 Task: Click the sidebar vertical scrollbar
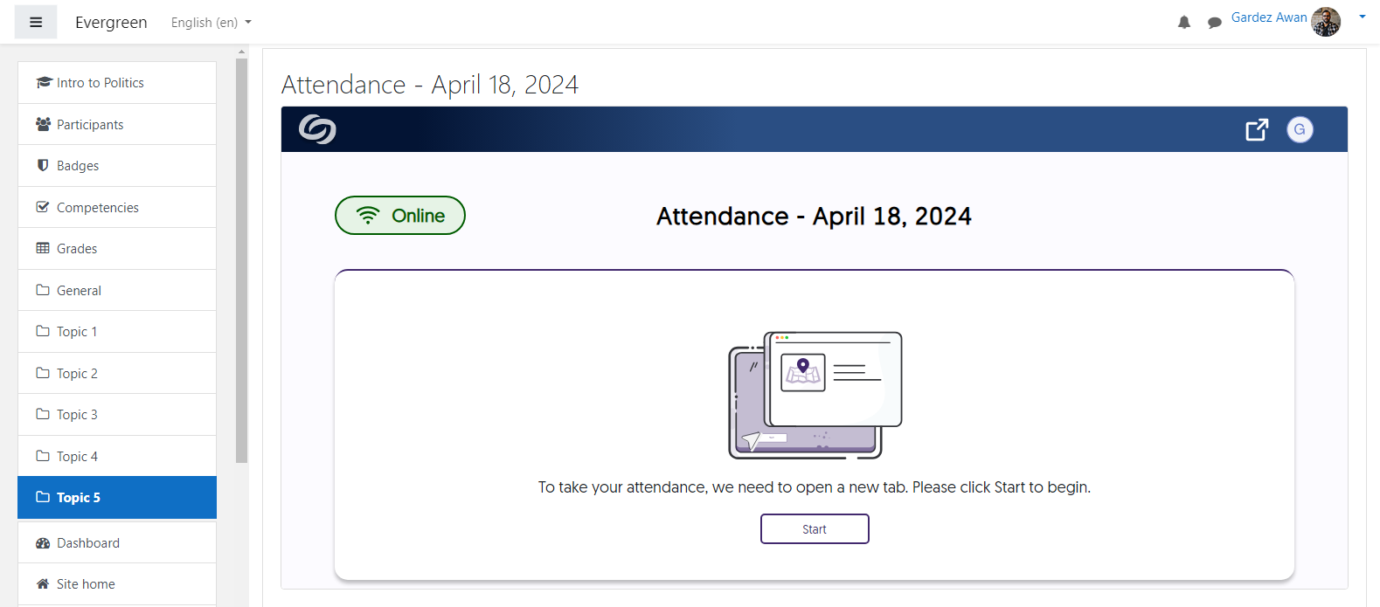(242, 262)
